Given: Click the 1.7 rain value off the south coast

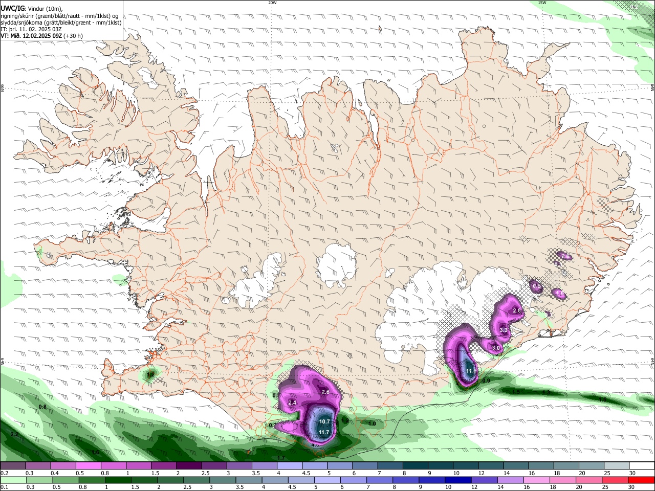Looking at the screenshot, I should pos(281,458).
